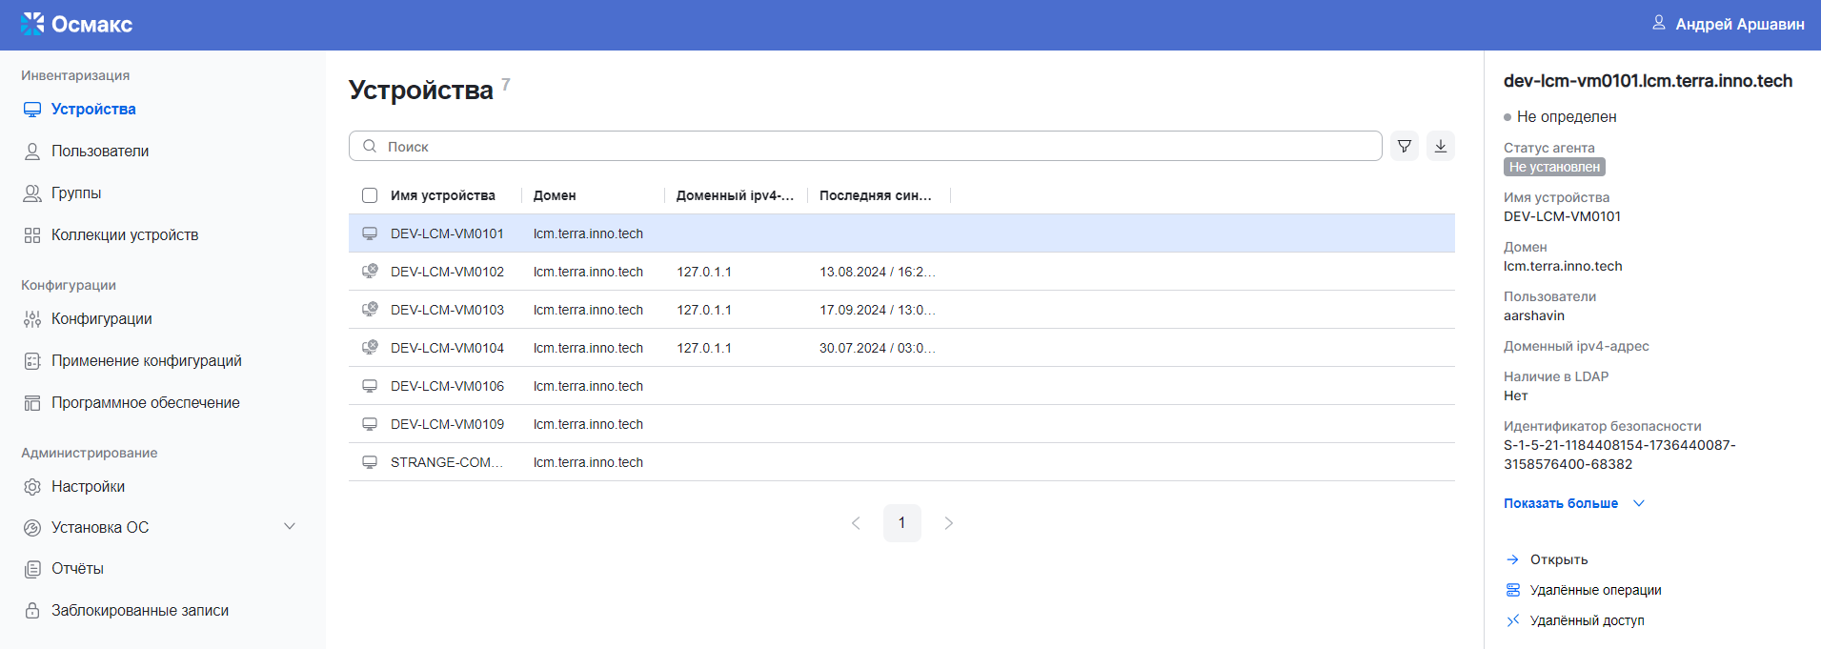Click page 1 pagination button
Viewport: 1821px width, 649px height.
pos(901,523)
